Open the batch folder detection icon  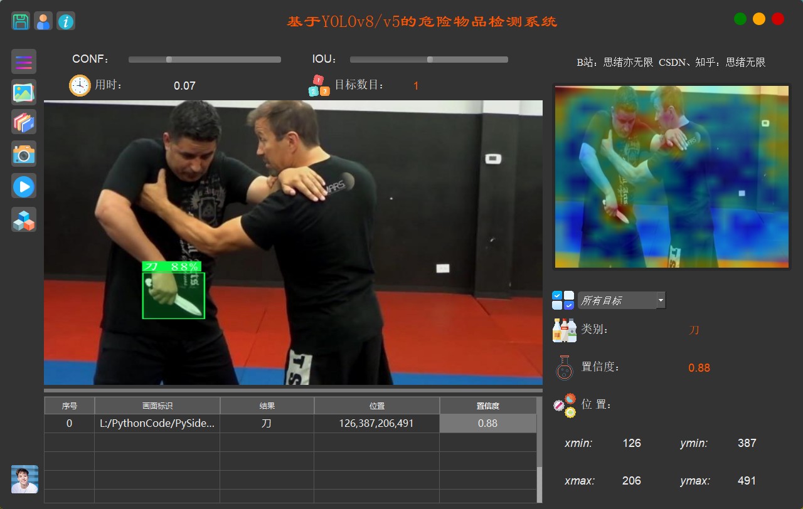click(23, 122)
